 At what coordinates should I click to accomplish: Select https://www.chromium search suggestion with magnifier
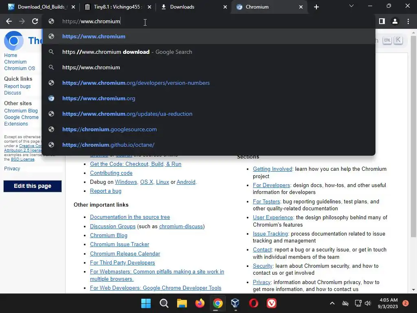[208, 67]
